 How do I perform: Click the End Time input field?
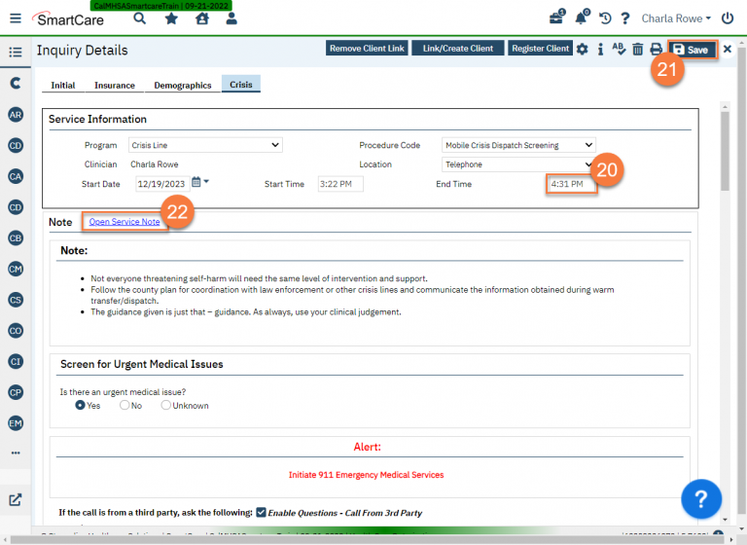point(571,184)
